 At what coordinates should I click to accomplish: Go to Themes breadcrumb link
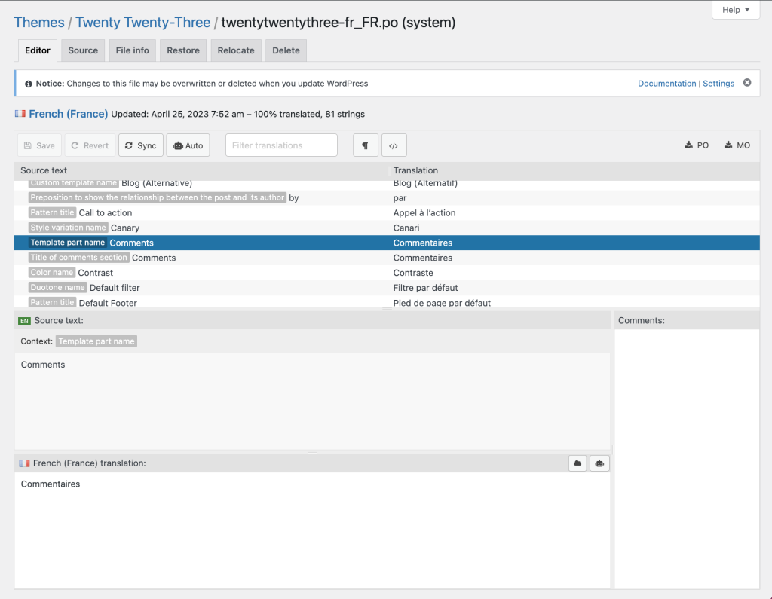(39, 22)
